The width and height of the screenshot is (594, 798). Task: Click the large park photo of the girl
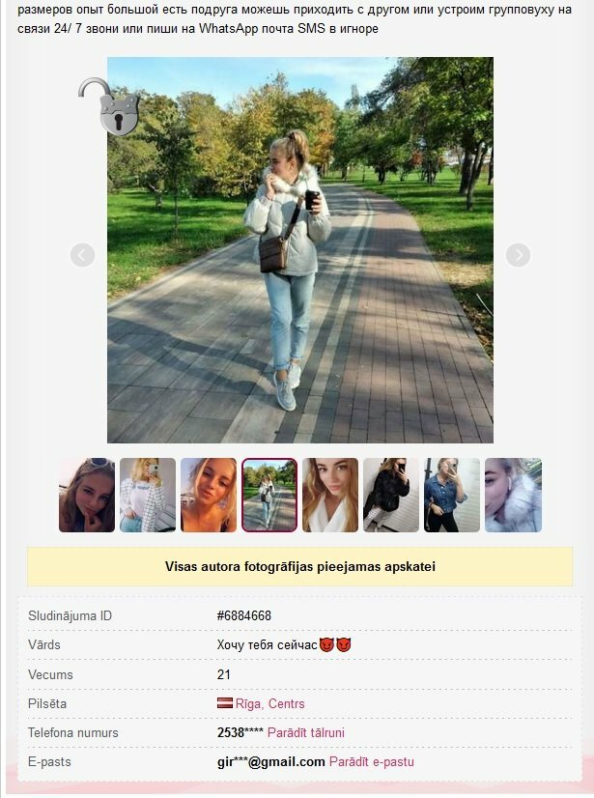click(x=300, y=250)
